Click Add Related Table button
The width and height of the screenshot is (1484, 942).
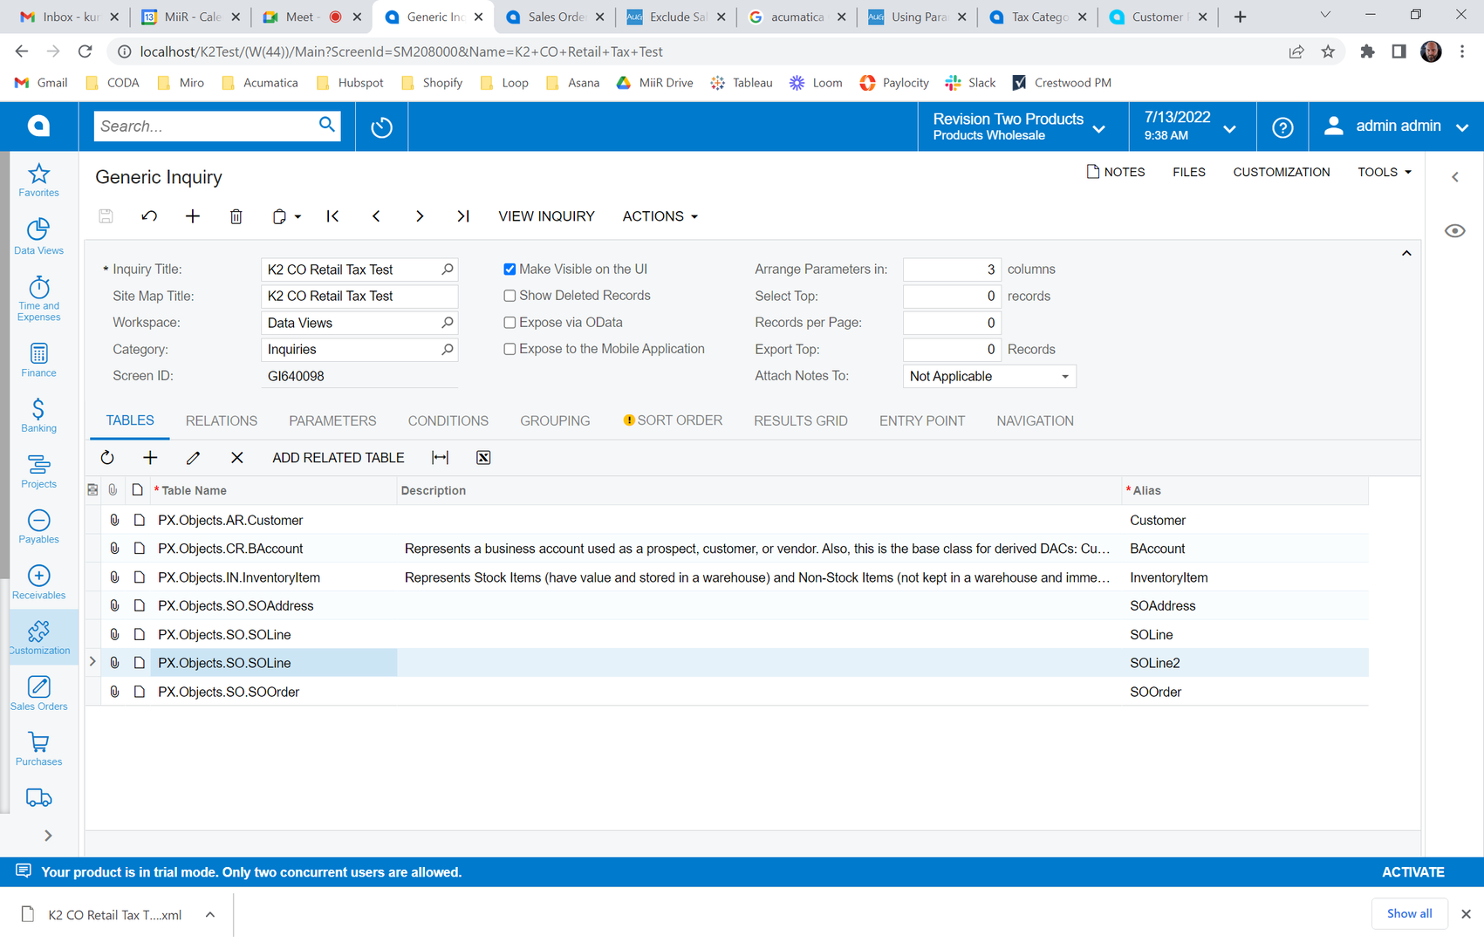[338, 458]
